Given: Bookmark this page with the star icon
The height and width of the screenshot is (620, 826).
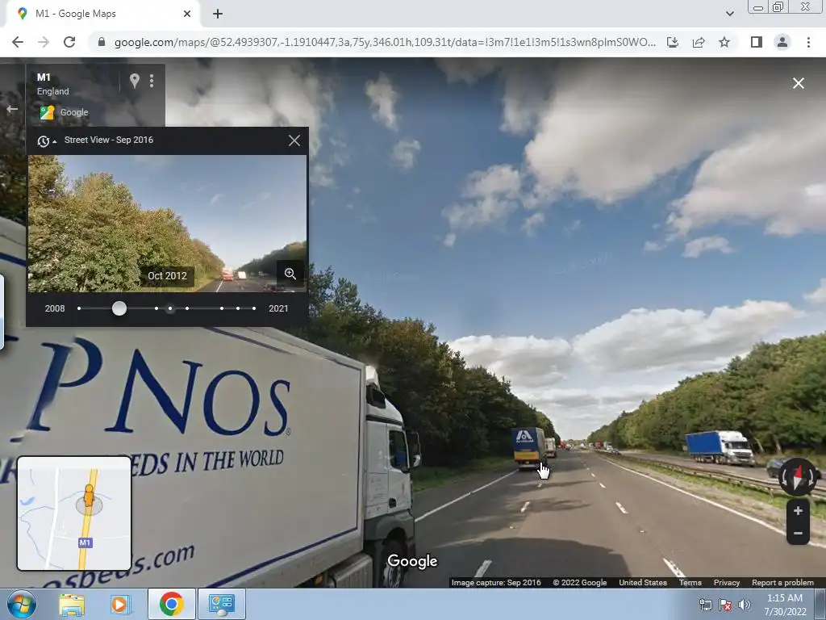Looking at the screenshot, I should pyautogui.click(x=724, y=42).
